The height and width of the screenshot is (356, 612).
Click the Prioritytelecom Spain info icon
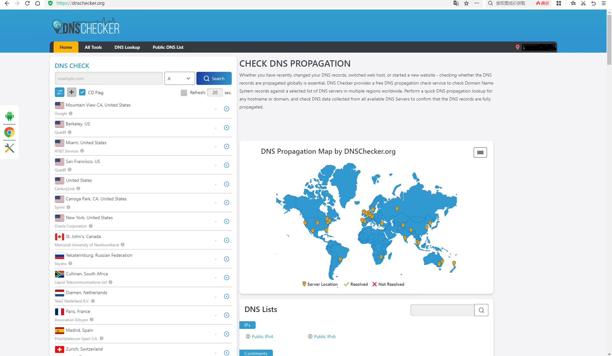[x=102, y=339]
